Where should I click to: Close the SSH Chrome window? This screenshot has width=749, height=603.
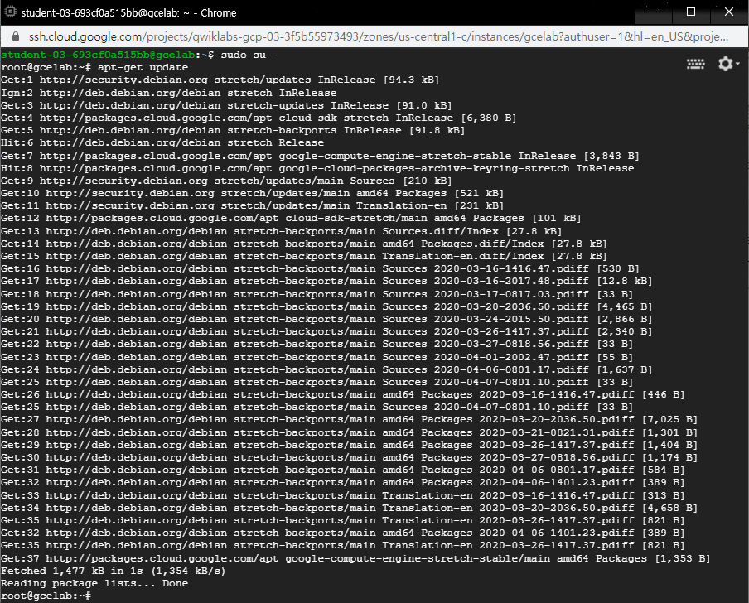[729, 12]
